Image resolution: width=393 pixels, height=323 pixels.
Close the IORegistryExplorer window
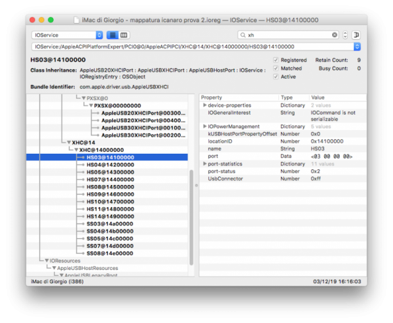pos(32,20)
